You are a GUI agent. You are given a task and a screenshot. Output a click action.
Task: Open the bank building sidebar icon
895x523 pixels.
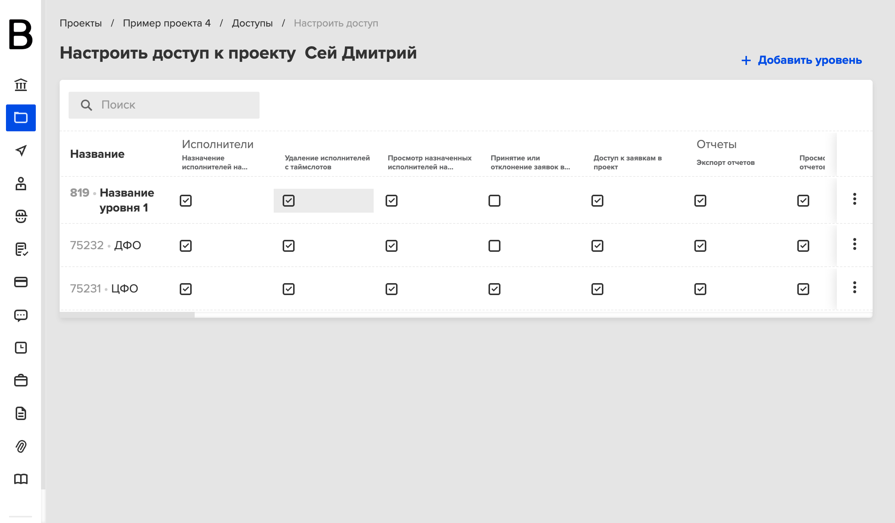(21, 85)
